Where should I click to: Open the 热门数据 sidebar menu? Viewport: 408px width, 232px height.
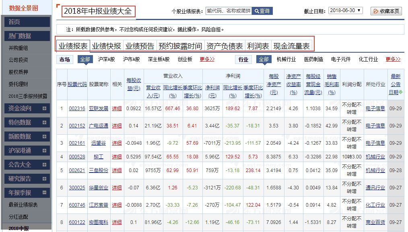coord(27,36)
